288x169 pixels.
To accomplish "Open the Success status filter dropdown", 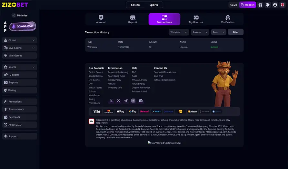I will click(x=200, y=32).
